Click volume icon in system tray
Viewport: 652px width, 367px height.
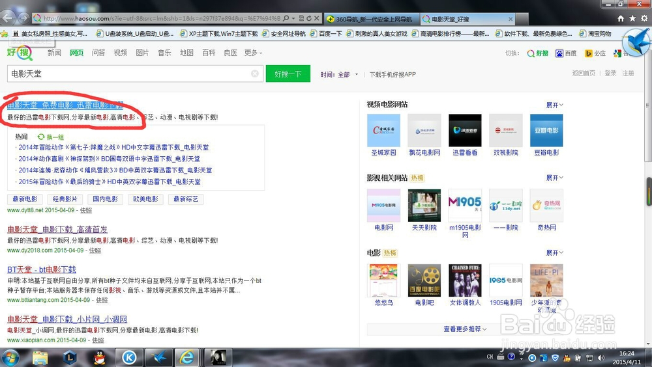tap(601, 357)
